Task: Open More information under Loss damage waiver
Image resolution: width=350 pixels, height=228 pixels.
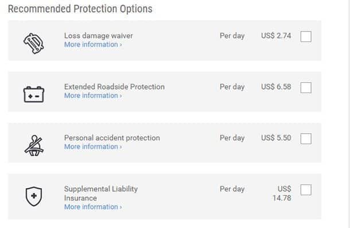Action: (x=93, y=44)
